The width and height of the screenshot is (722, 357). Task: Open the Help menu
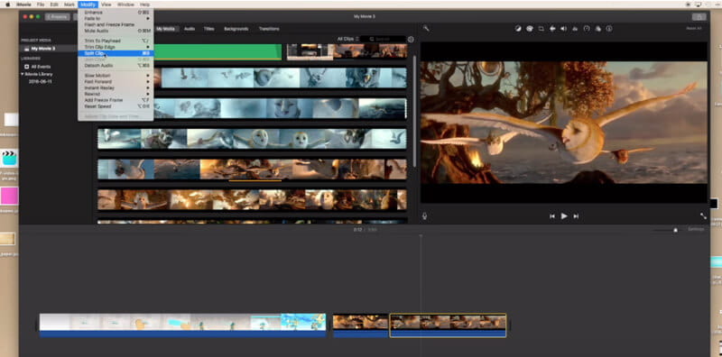click(144, 5)
